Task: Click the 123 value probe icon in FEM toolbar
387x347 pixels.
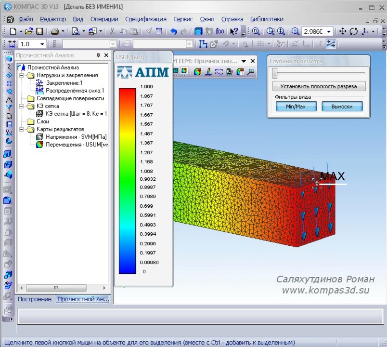Action: pos(251,72)
